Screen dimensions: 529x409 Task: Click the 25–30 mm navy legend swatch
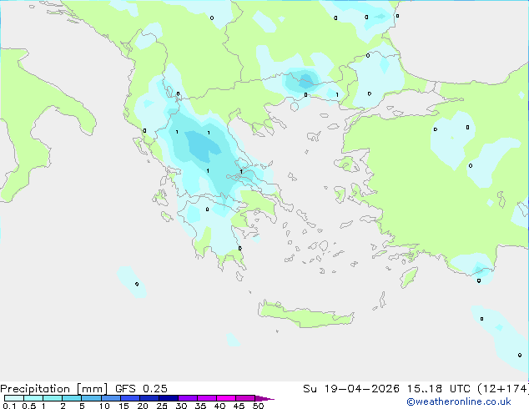point(168,398)
